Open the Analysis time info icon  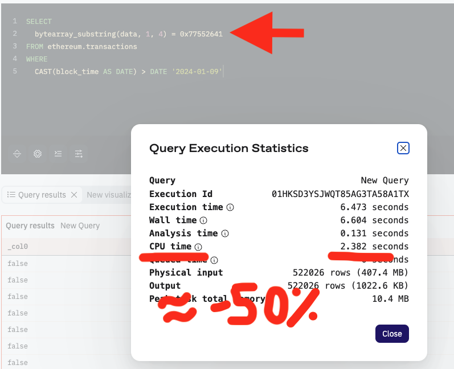point(225,233)
